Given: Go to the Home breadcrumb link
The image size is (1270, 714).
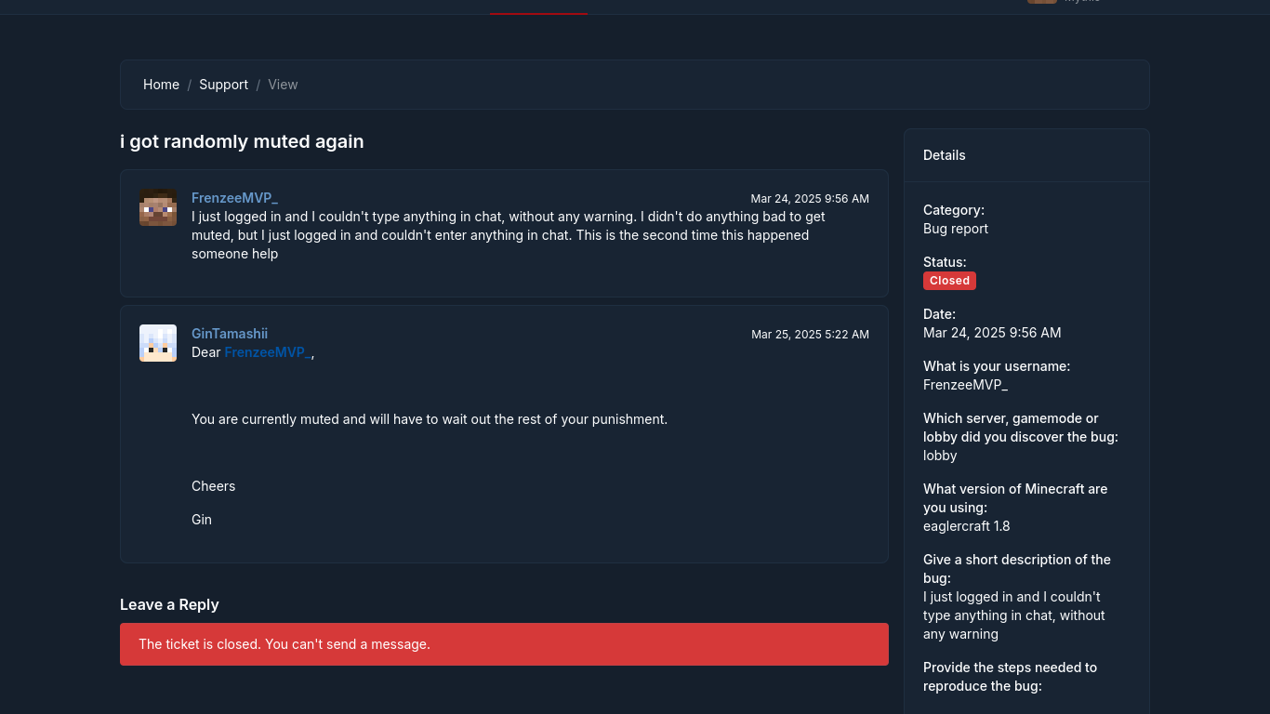Looking at the screenshot, I should (x=161, y=85).
